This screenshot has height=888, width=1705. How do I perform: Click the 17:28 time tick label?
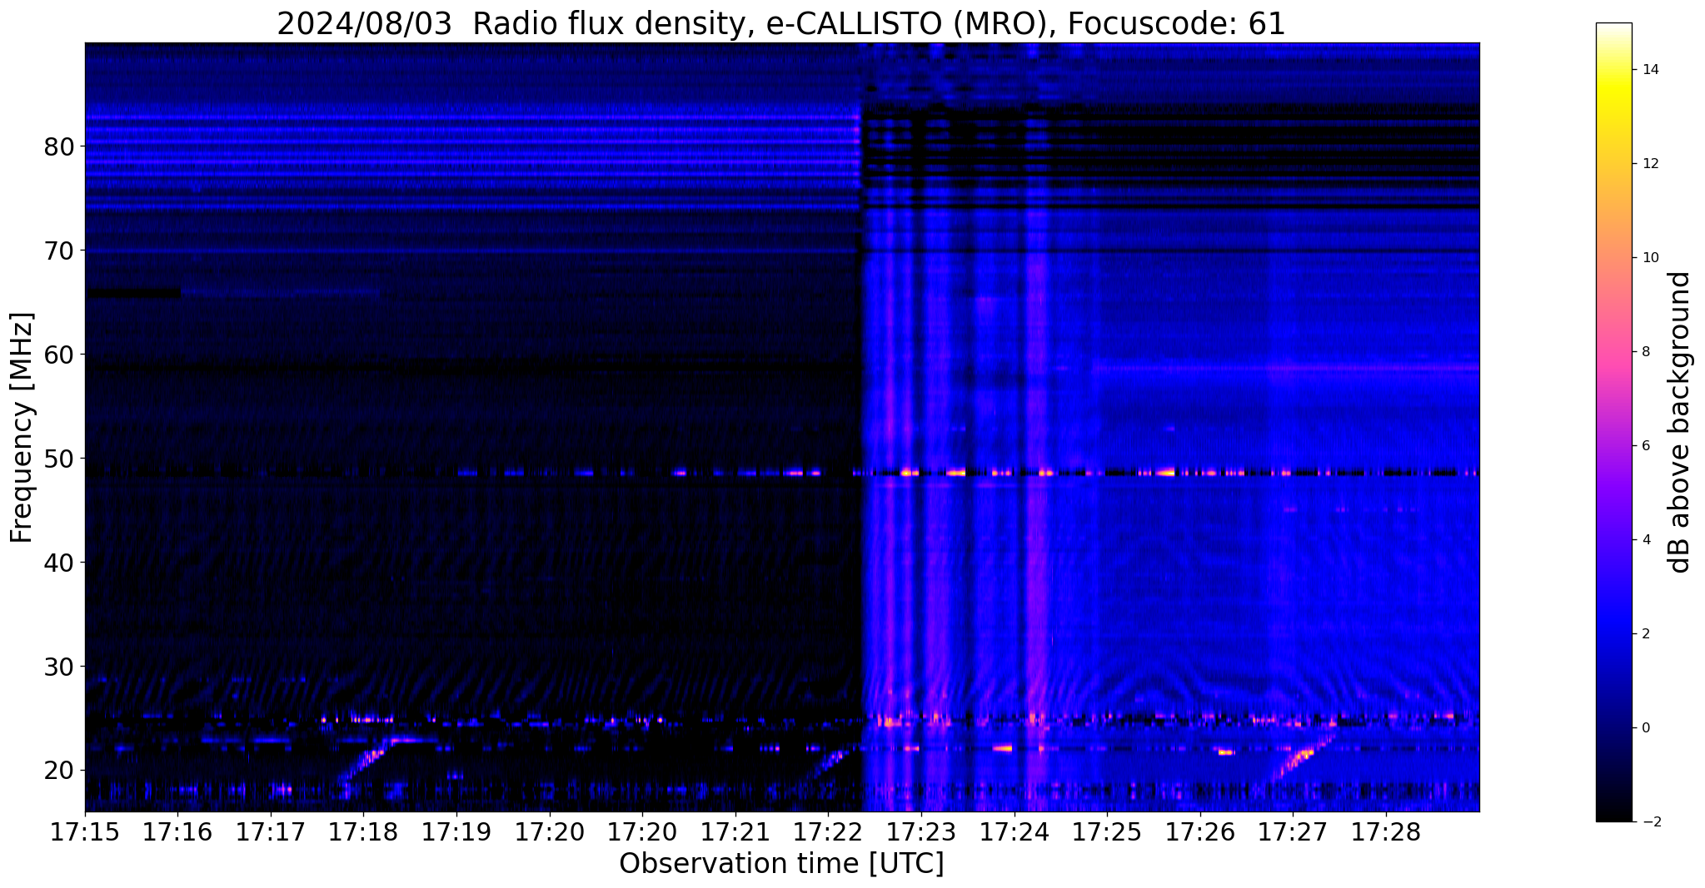[x=1385, y=832]
